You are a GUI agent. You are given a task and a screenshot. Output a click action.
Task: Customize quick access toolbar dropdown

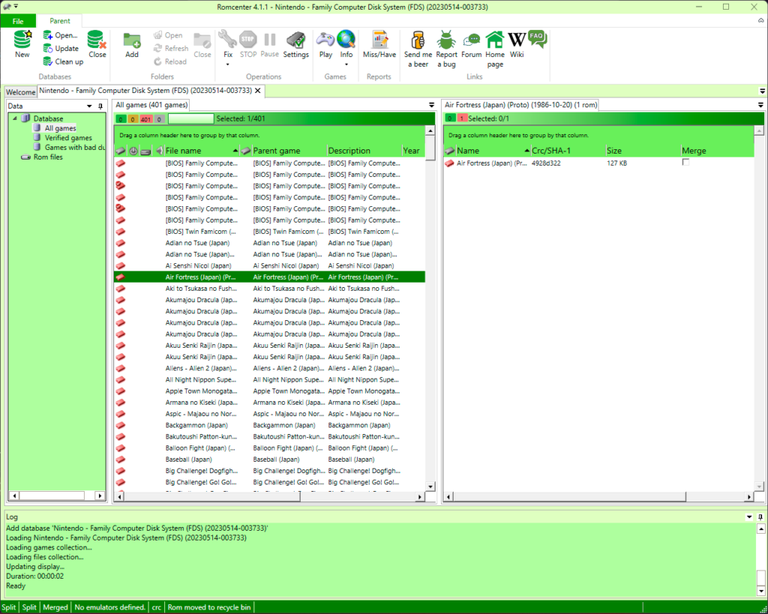click(x=16, y=6)
